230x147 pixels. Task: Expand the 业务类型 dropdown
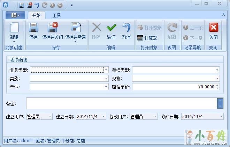coord(106,70)
